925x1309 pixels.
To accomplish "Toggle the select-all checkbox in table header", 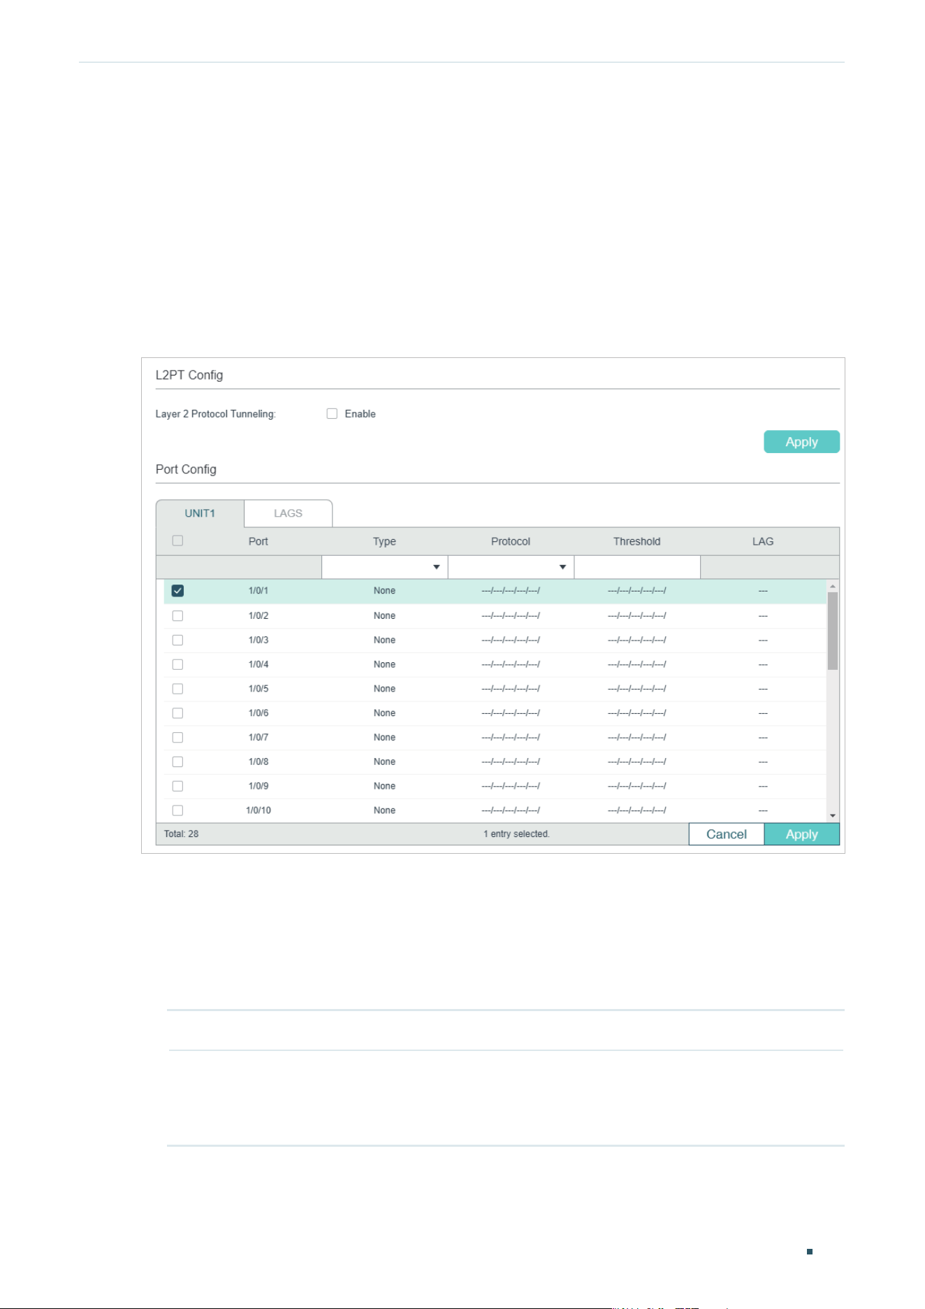I will (177, 541).
